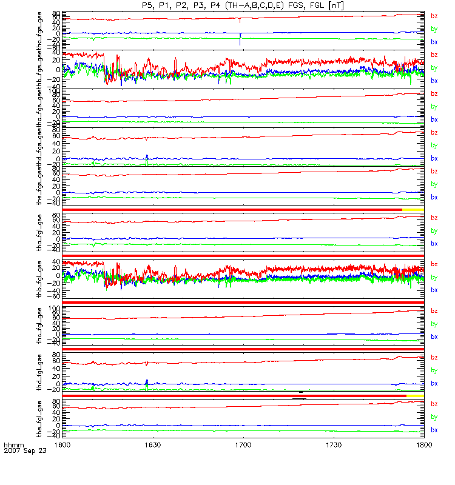
Task: Click the bx legend of the thc_fgs panel
Action: coord(434,119)
